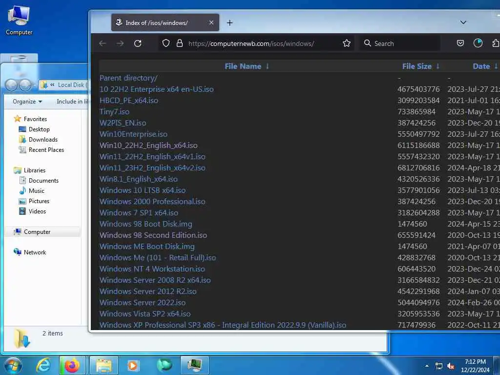Click Windows Server 2022.iso link

tap(143, 303)
